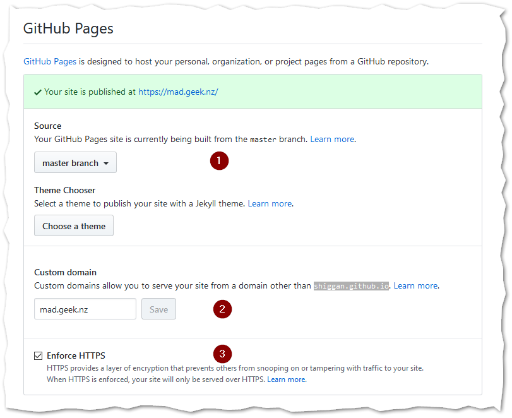Click the dropdown caret beside master branch
The width and height of the screenshot is (512, 418).
[106, 164]
